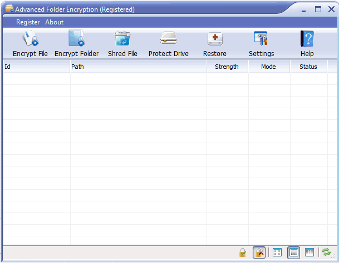The width and height of the screenshot is (339, 263).
Task: Toggle the padlock with red X icon
Action: coord(259,252)
